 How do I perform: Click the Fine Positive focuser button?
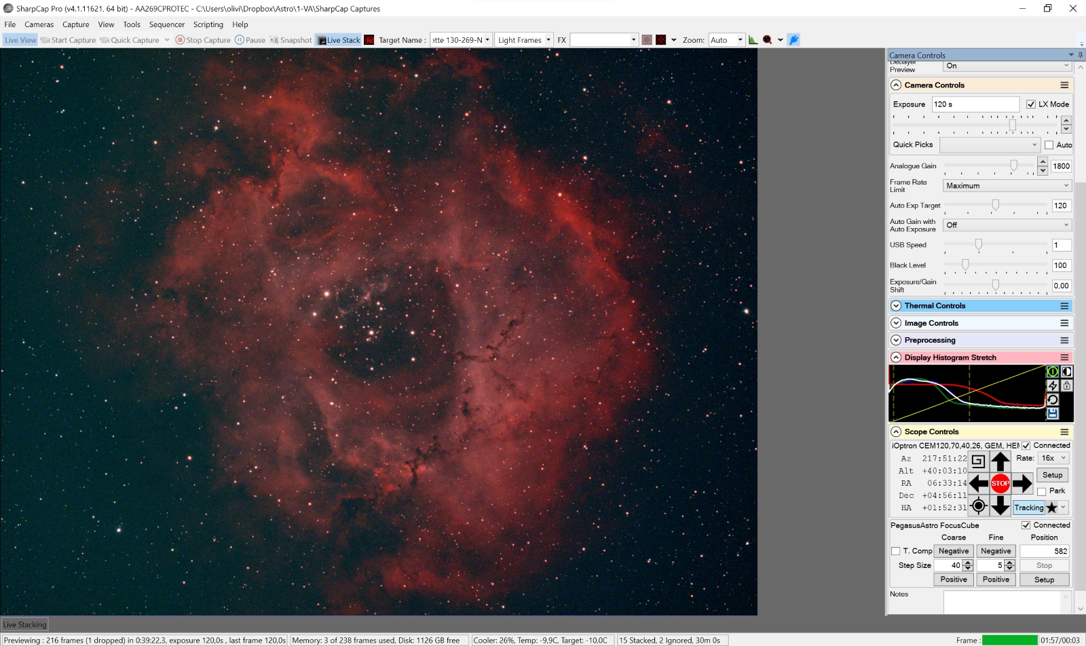point(996,579)
